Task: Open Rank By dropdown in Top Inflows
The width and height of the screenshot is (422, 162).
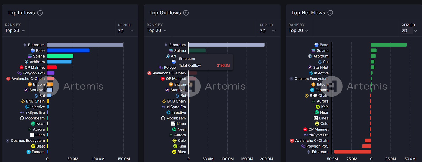Action: [15, 31]
